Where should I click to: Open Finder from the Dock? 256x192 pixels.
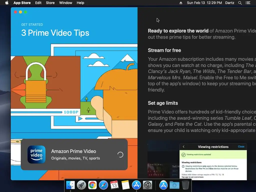point(70,185)
